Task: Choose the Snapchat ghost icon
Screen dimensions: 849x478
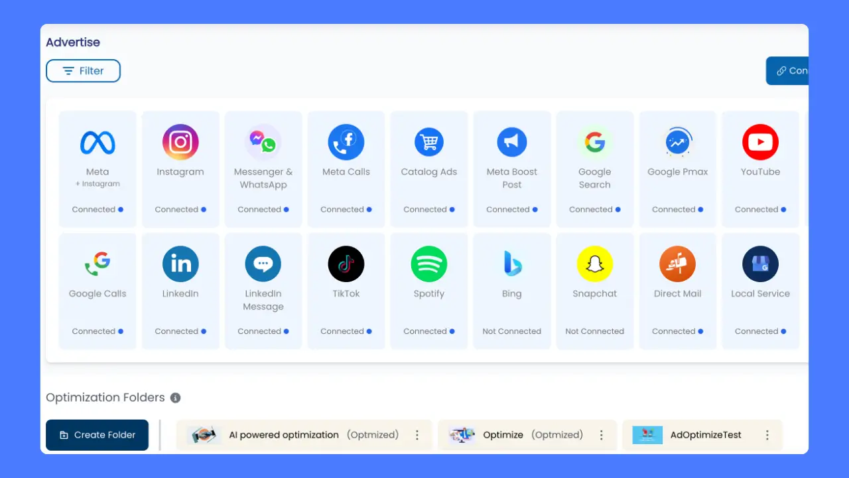Action: point(595,264)
